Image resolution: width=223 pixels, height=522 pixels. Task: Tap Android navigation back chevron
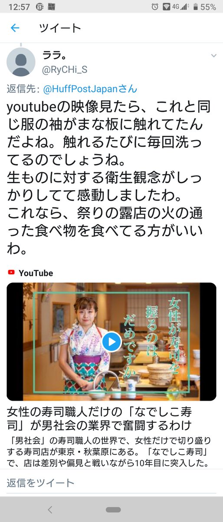point(50,510)
